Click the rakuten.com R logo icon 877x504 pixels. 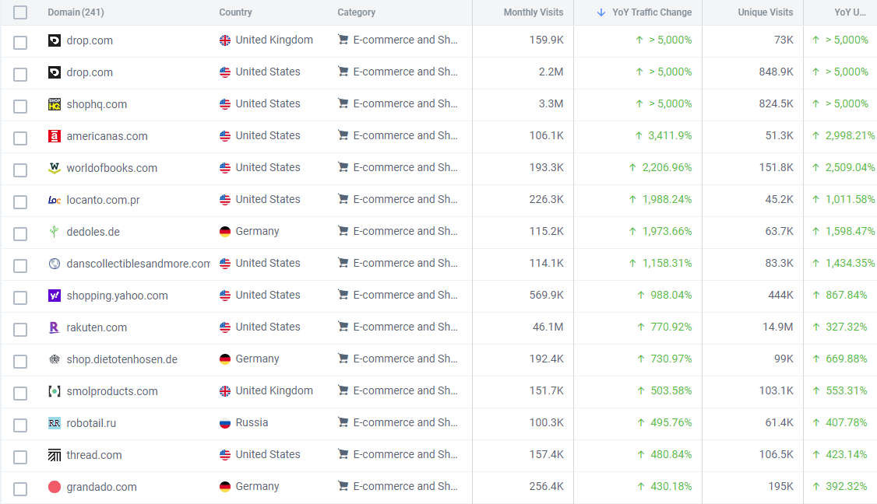(x=55, y=327)
